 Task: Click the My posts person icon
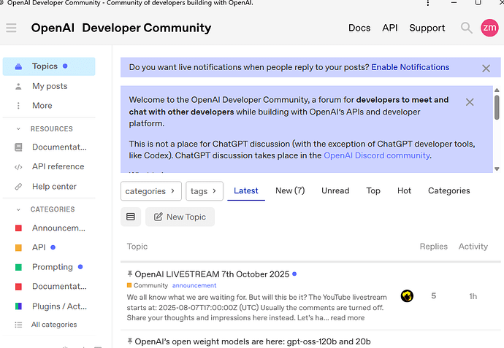coord(19,86)
